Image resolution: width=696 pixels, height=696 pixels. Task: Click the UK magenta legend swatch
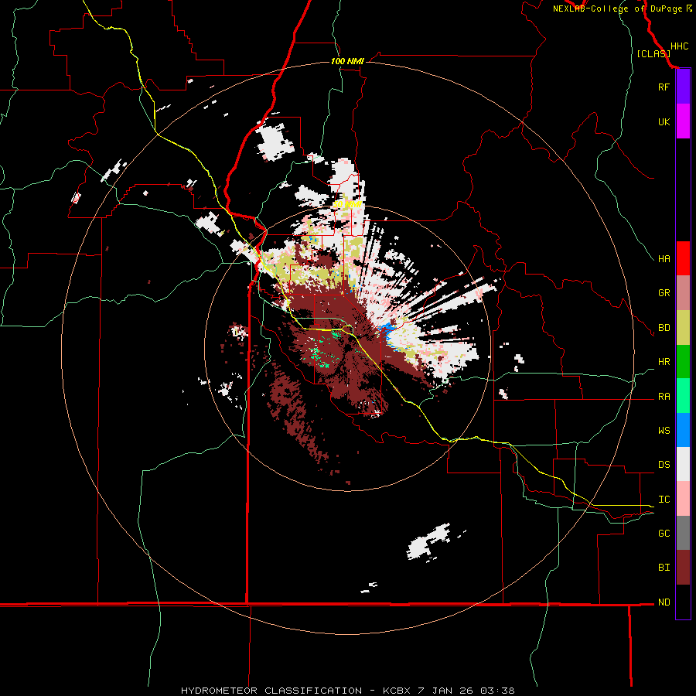683,121
